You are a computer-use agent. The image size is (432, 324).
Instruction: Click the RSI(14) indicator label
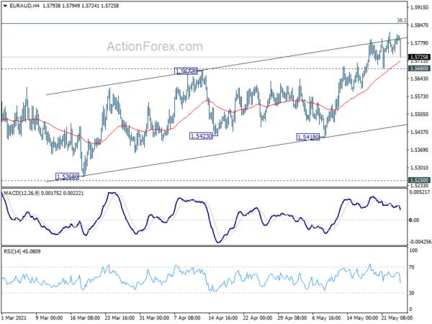click(x=12, y=251)
